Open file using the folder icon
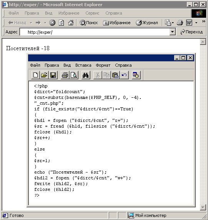Viewport: 208px width, 220px height. click(x=44, y=75)
